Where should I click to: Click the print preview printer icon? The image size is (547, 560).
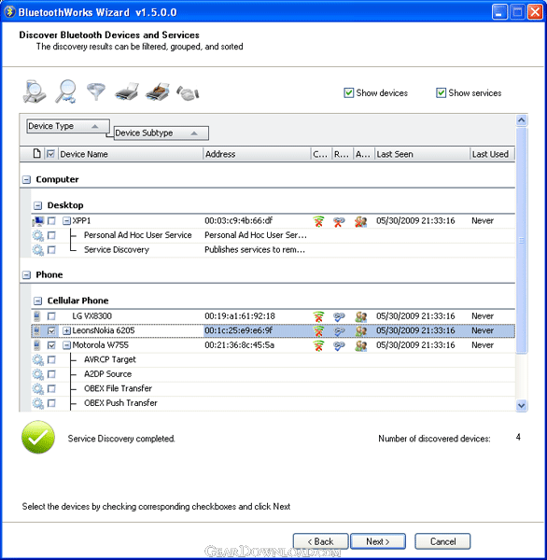(x=158, y=91)
